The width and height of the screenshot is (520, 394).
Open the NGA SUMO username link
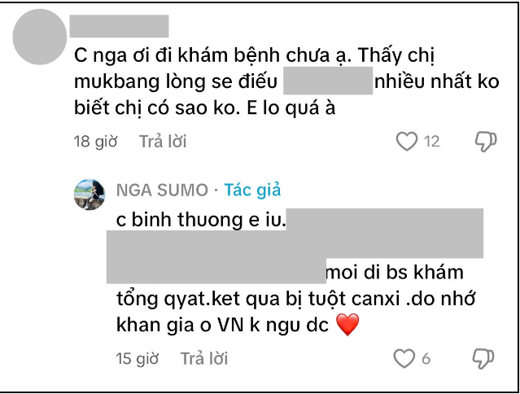point(162,190)
